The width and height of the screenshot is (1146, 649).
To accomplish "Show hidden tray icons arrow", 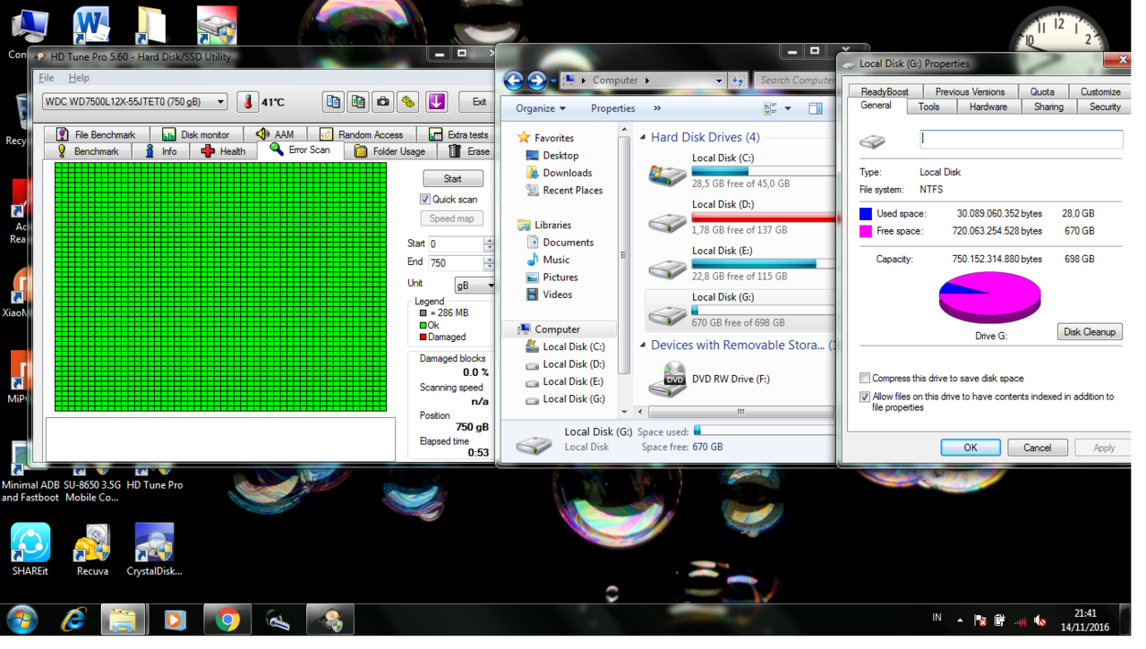I will (960, 620).
